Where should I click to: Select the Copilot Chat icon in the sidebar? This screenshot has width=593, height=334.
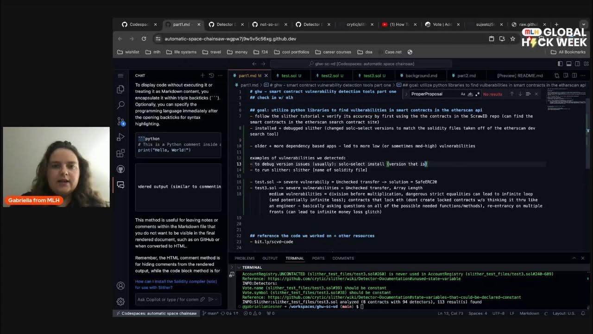[x=120, y=184]
